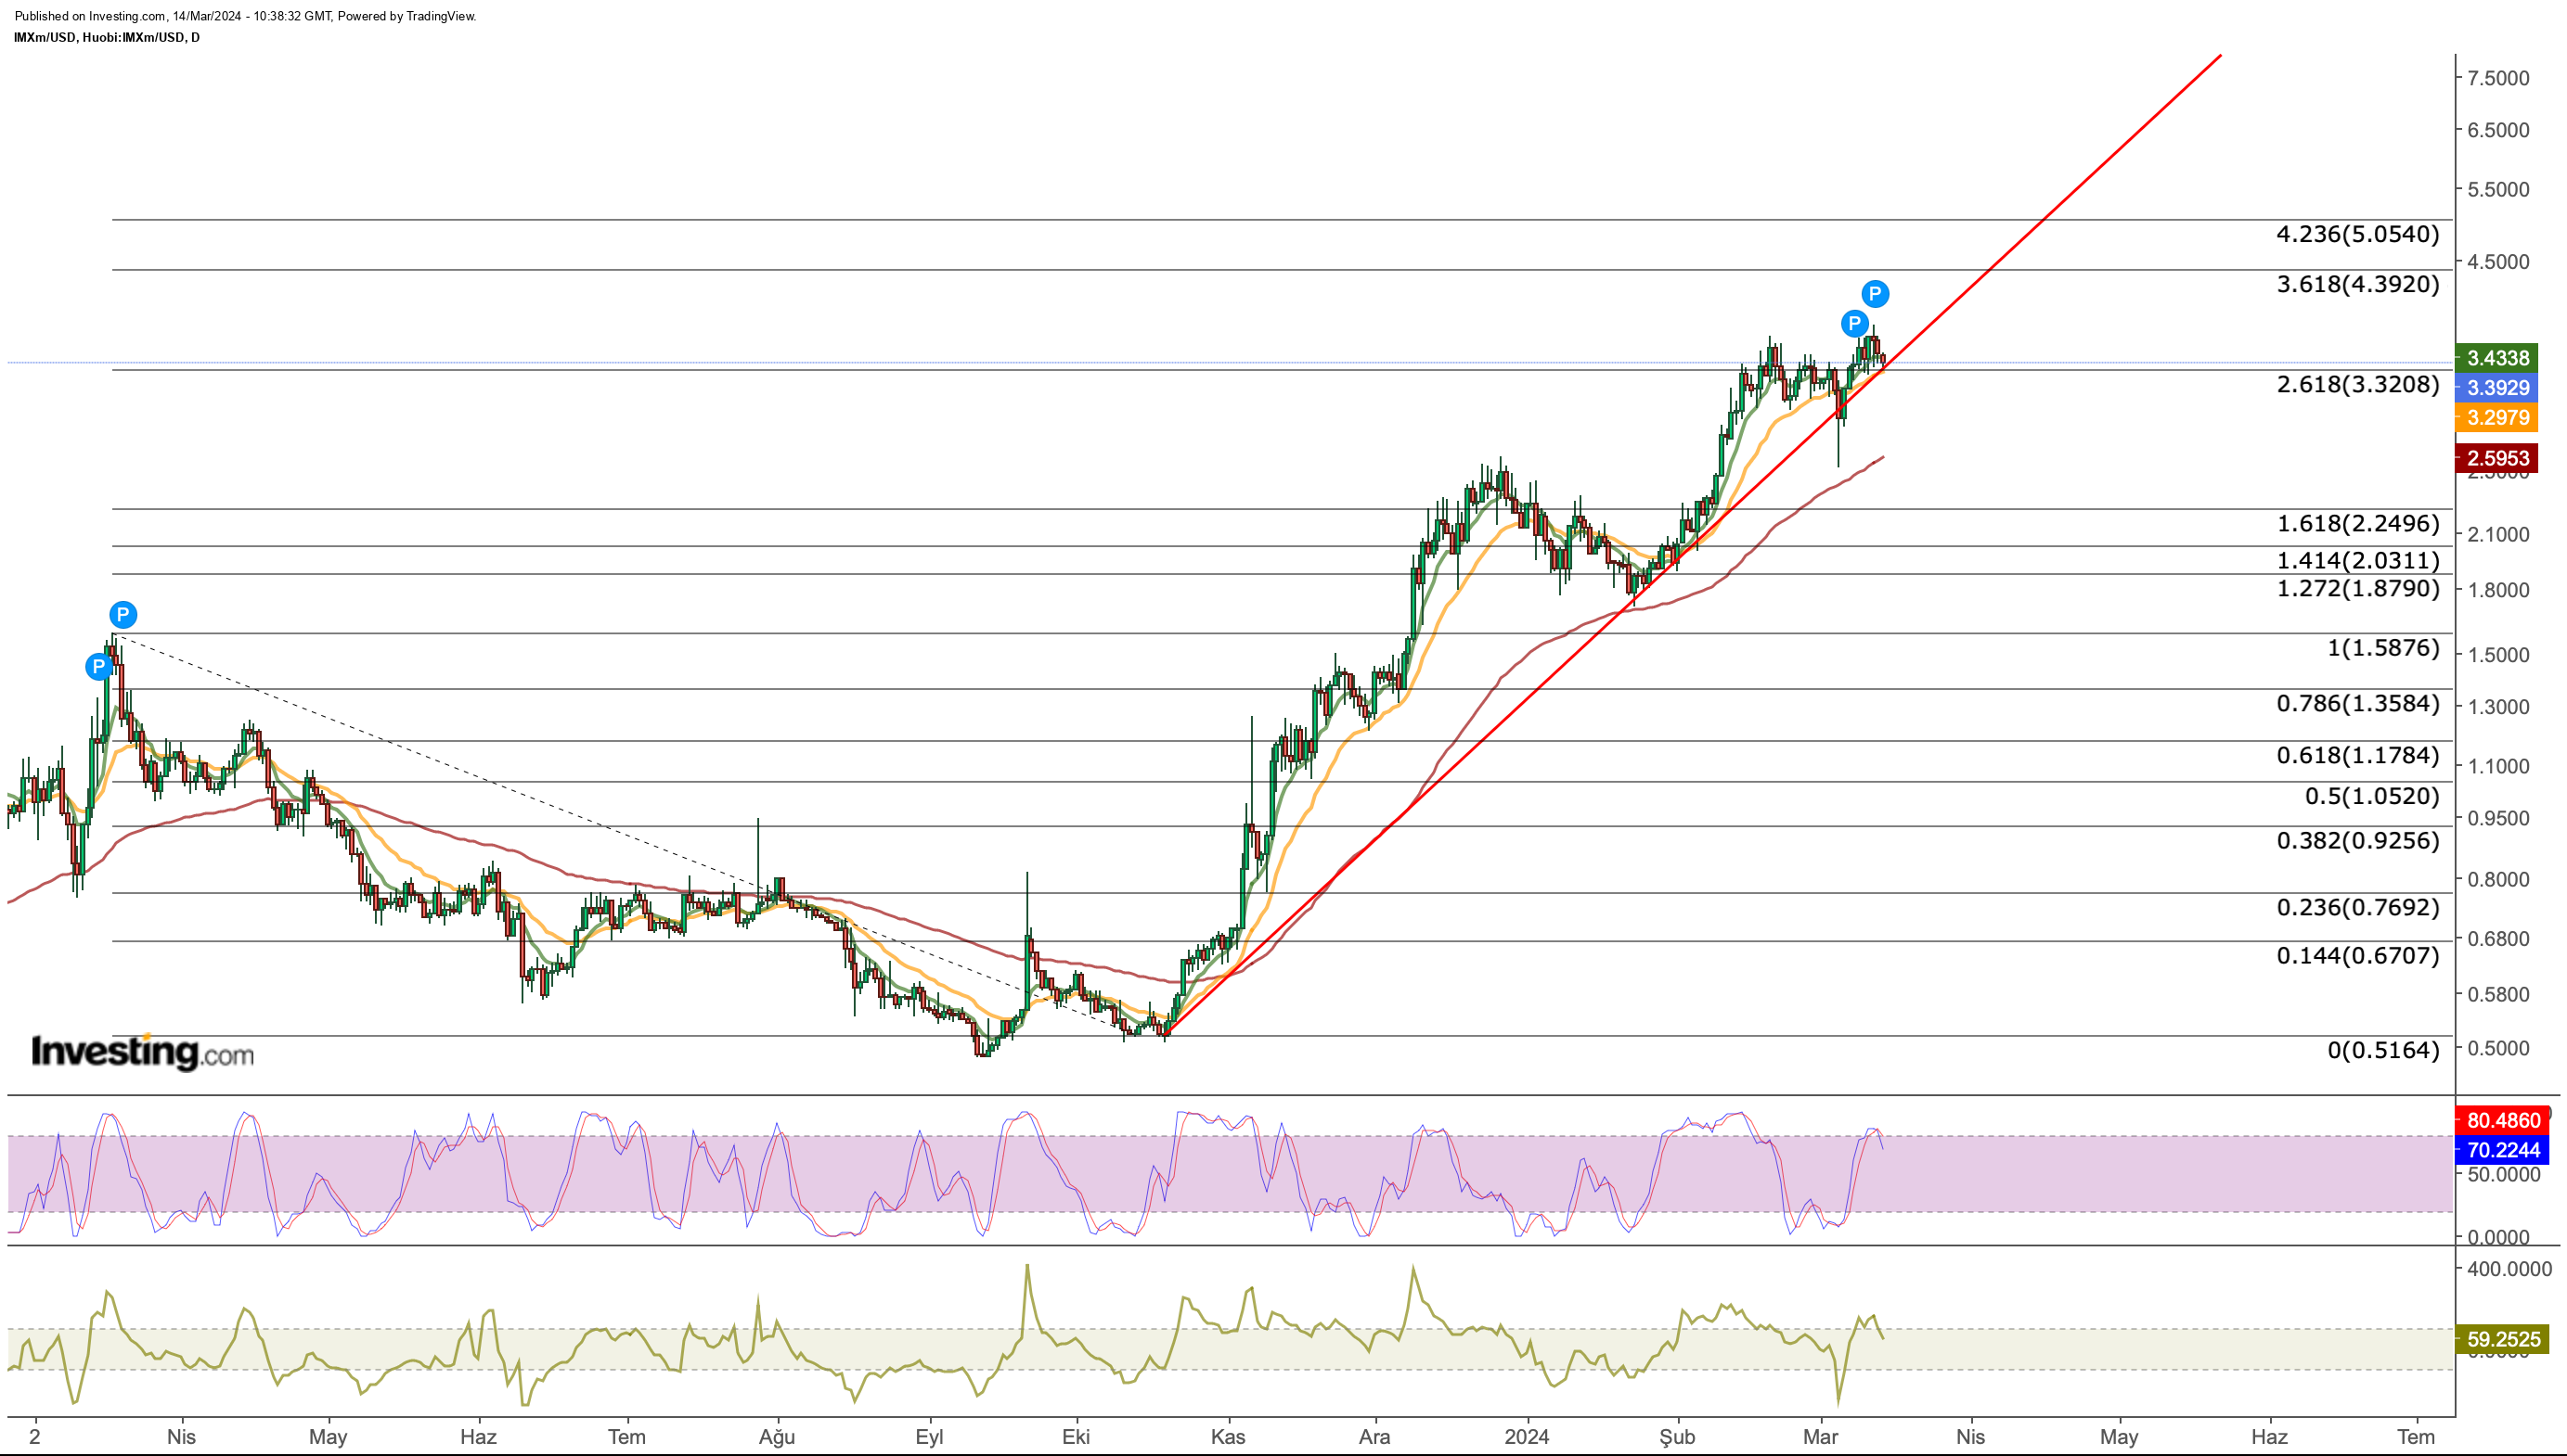Screen dimensions: 2567x1456
Task: Click the blue 70.2244 stochastic value tag
Action: click(x=2503, y=1150)
